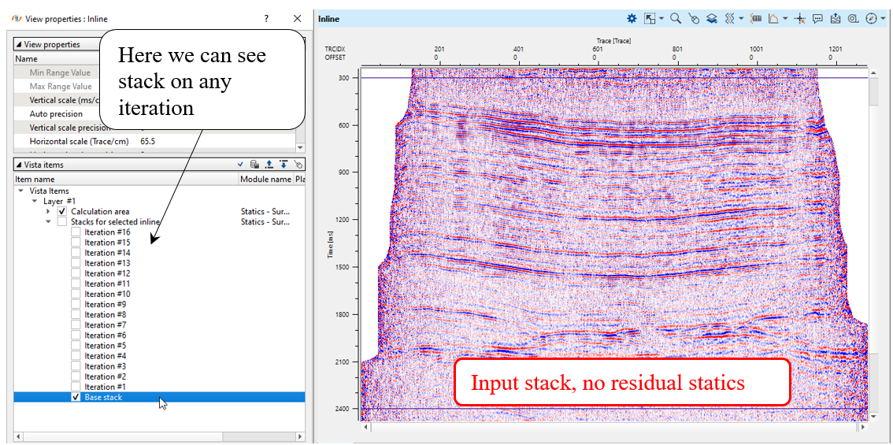Click the seismic view vertical scrollbar
The width and height of the screenshot is (893, 445).
tap(873, 236)
